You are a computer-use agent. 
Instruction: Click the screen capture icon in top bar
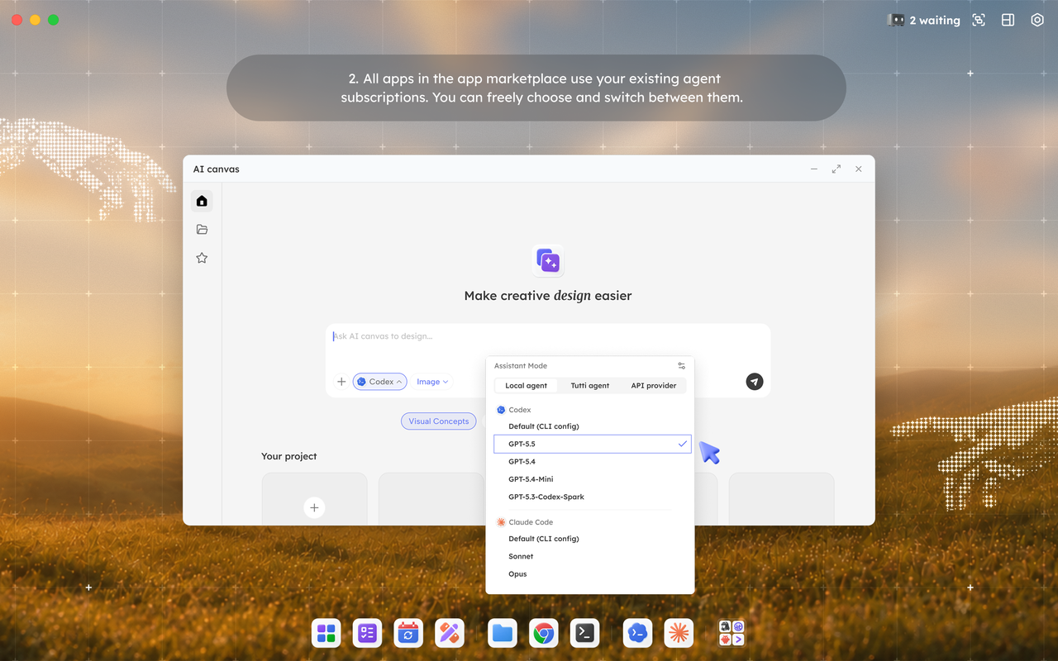[x=979, y=20]
